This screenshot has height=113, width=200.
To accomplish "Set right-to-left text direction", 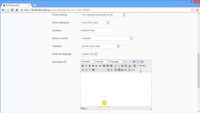I will (x=144, y=66).
